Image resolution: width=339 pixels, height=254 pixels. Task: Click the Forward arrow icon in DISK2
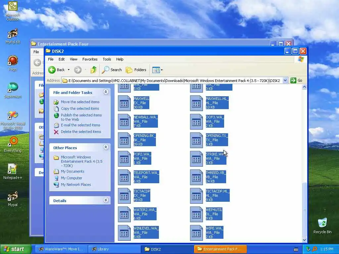pos(78,70)
